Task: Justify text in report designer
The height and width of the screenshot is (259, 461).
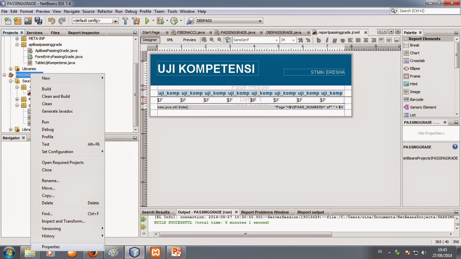Action: 358,40
